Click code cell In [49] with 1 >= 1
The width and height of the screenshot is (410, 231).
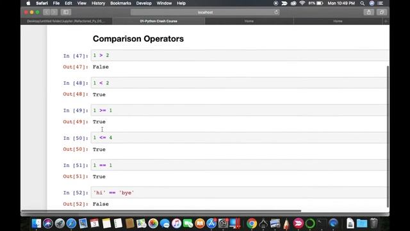click(240, 110)
